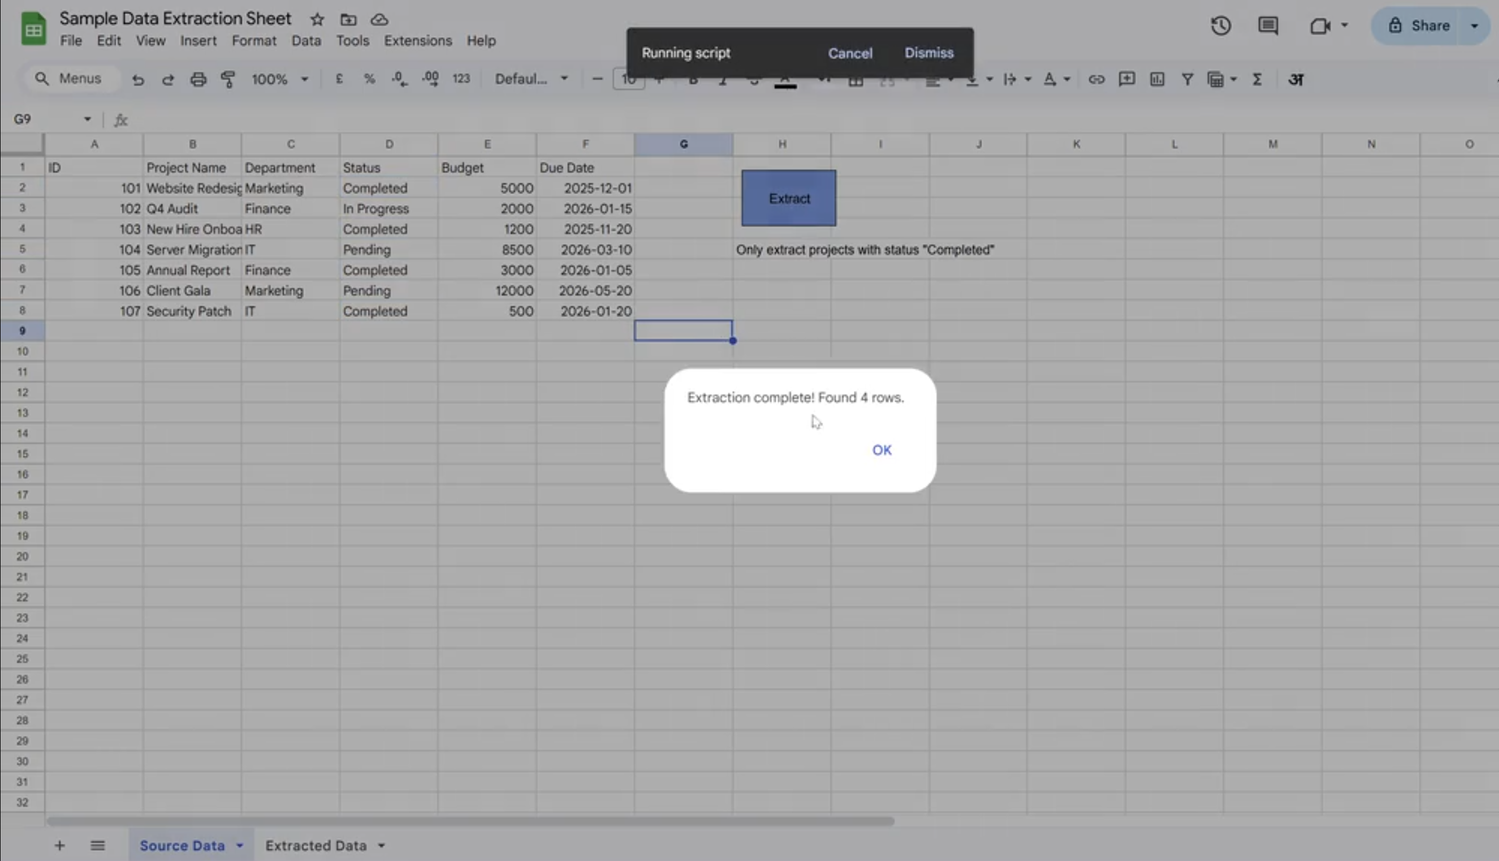Click the version history clock icon
The image size is (1499, 861).
click(x=1220, y=25)
